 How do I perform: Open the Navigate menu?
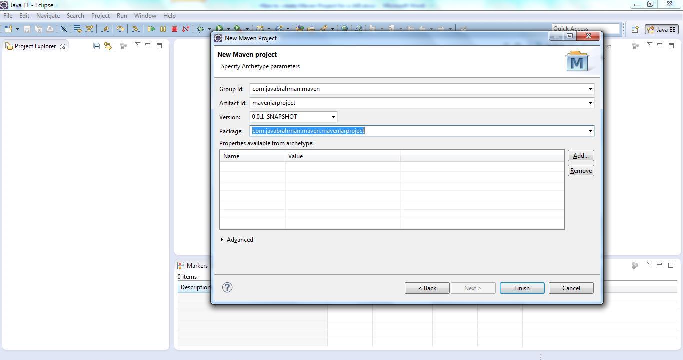48,16
